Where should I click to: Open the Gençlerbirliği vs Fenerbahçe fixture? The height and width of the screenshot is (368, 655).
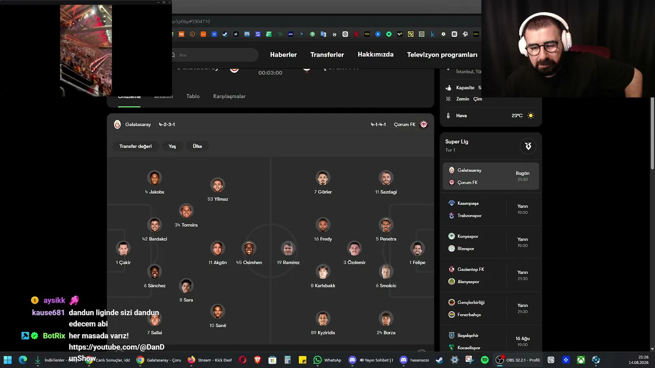click(491, 308)
